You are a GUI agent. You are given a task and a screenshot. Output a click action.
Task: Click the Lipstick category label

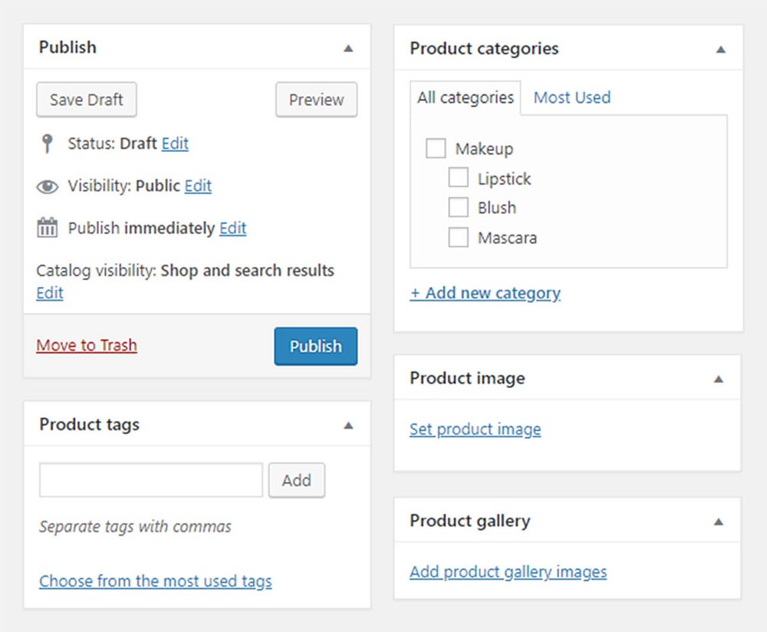point(505,179)
